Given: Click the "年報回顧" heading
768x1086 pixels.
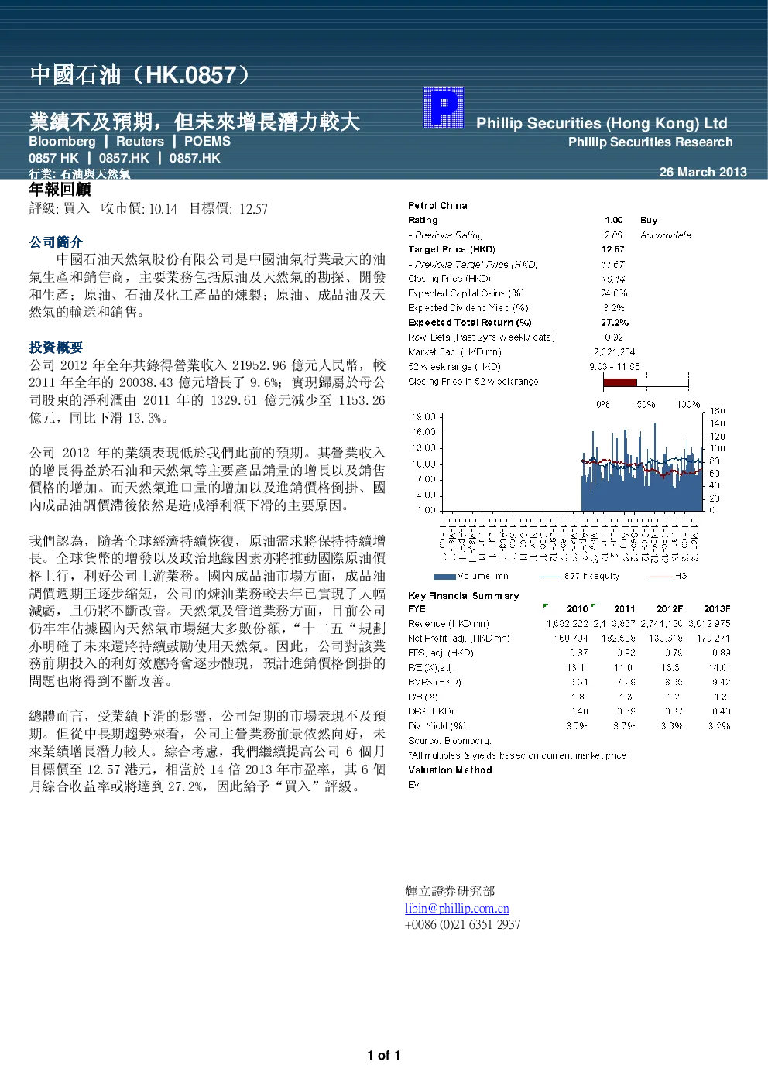Looking at the screenshot, I should pos(60,190).
